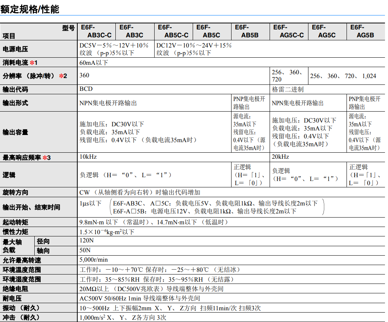This screenshot has width=388, height=322.
Task: Click the 耐电压 row label
Action: pos(12,298)
